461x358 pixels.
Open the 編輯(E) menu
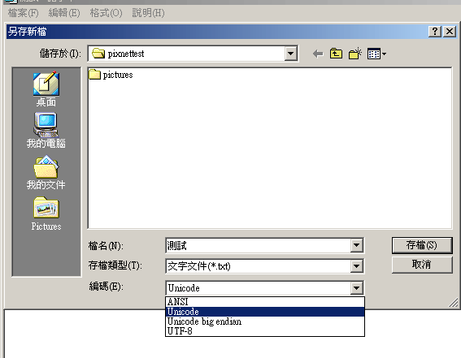coord(64,13)
